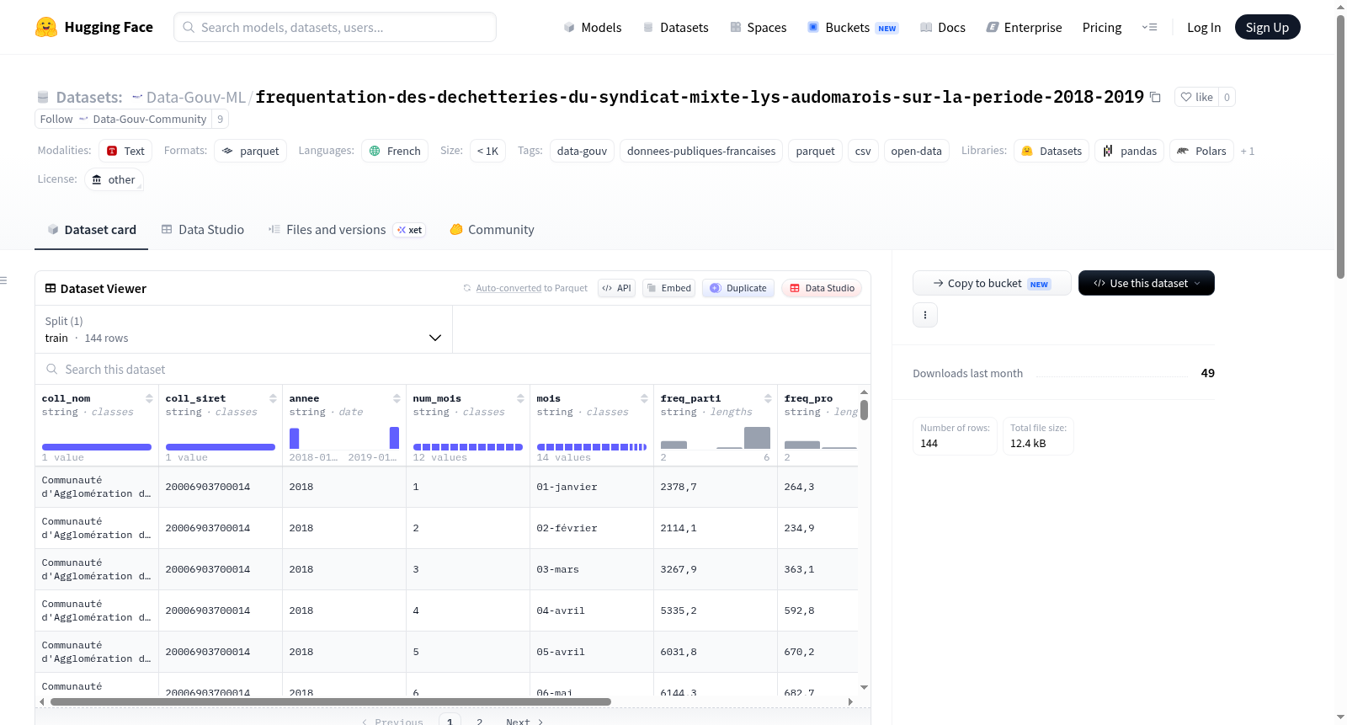Open Enterprise in navbar

point(1024,27)
